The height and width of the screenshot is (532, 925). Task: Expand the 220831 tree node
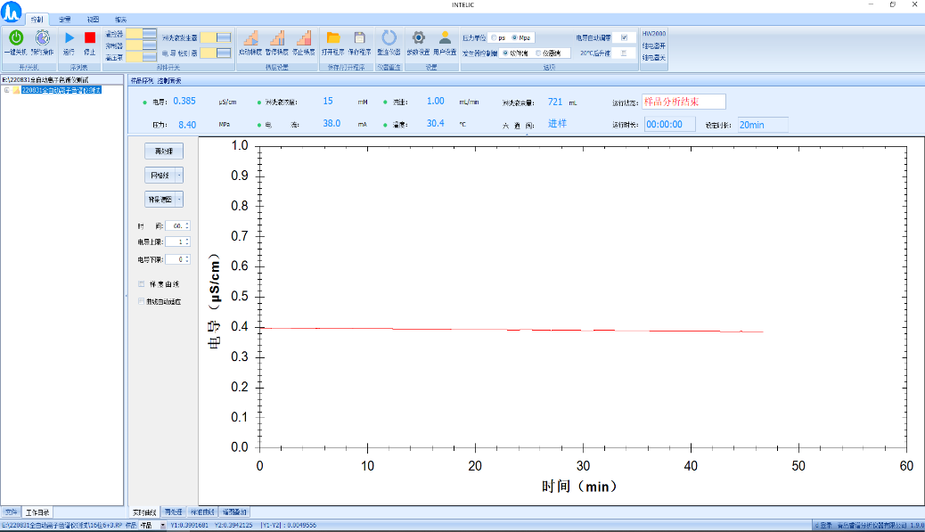(6, 90)
